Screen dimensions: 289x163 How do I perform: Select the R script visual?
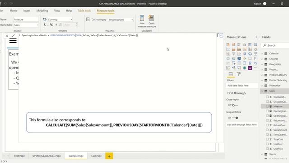[250, 63]
